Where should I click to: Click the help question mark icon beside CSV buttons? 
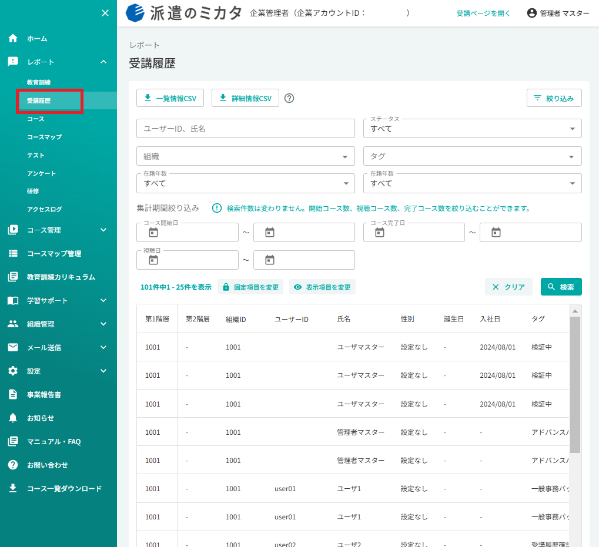point(289,99)
